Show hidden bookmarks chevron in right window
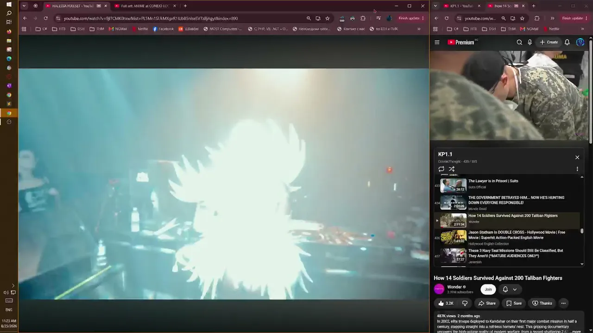The image size is (593, 333). coord(582,29)
